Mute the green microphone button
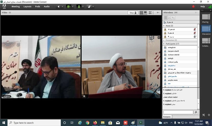 pyautogui.click(x=69, y=7)
